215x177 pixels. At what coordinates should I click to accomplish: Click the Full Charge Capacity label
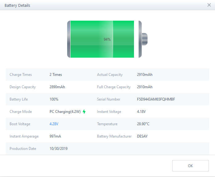(x=114, y=87)
